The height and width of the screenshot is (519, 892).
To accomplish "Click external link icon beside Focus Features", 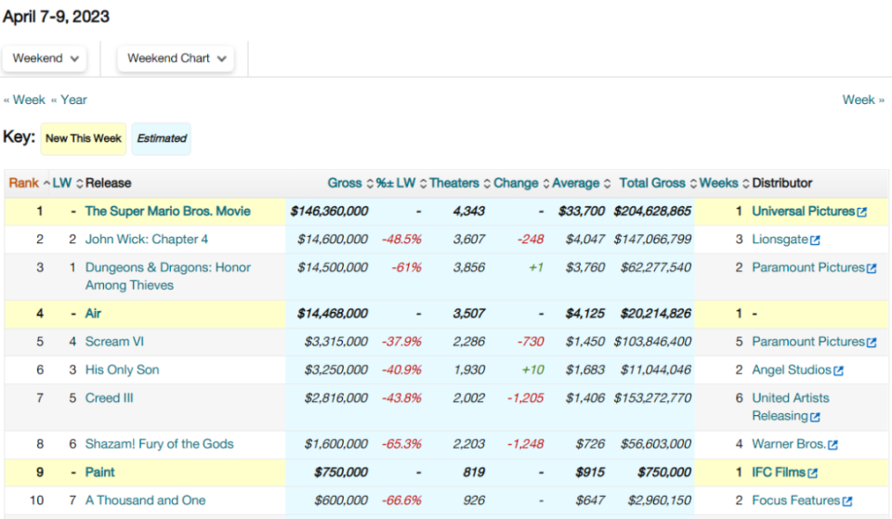I will pos(847,501).
